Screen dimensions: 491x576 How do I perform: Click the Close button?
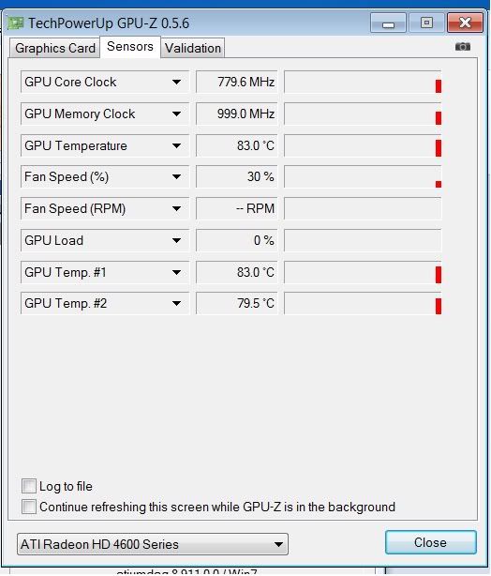(431, 542)
